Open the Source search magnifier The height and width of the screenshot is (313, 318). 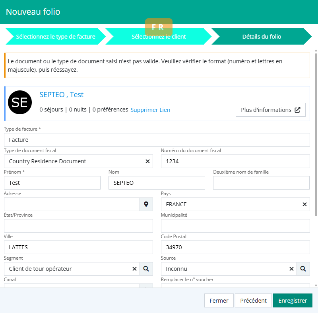coord(303,269)
